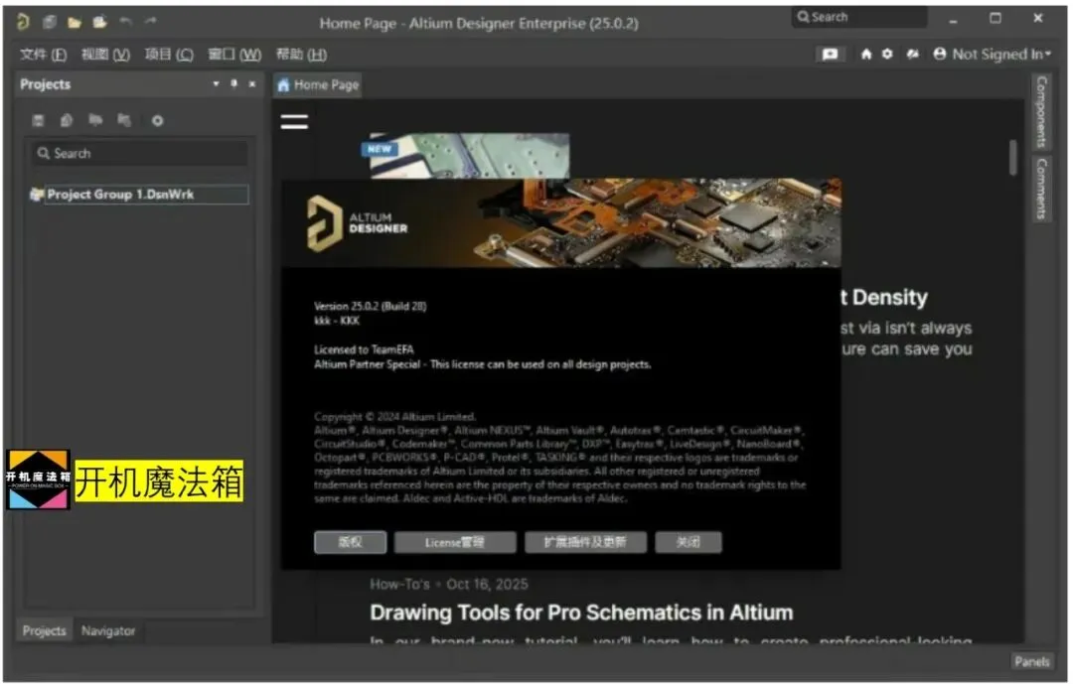The image size is (1073, 684).
Task: Click the Projects panel Search box
Action: (139, 153)
